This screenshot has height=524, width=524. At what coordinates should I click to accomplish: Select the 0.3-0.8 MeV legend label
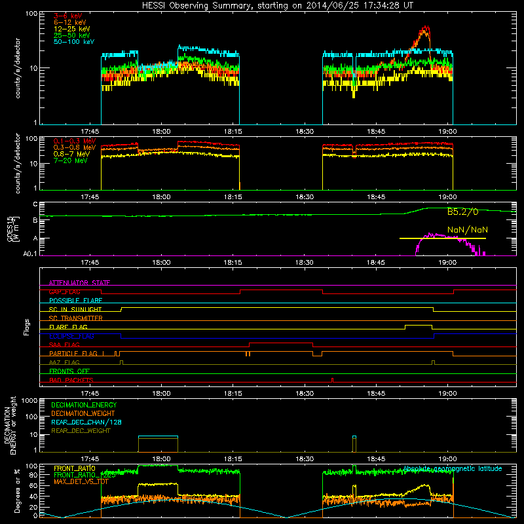point(75,147)
